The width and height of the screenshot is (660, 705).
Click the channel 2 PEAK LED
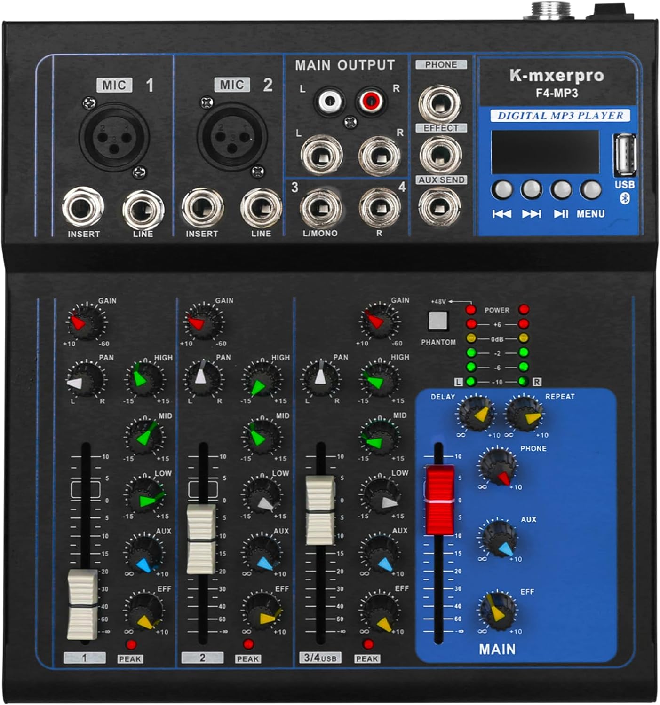click(248, 644)
